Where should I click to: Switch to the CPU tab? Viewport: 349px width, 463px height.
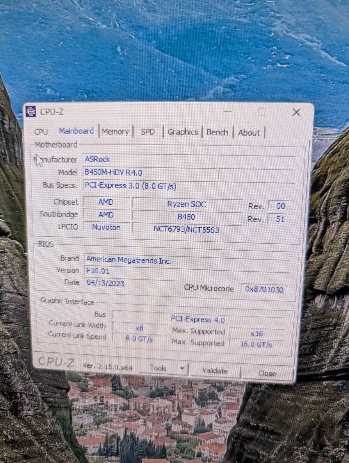pos(41,132)
